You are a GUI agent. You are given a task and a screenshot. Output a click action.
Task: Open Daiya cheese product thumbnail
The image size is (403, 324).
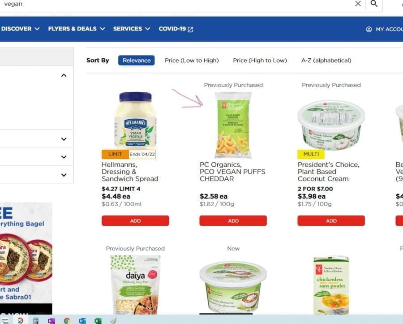click(135, 285)
